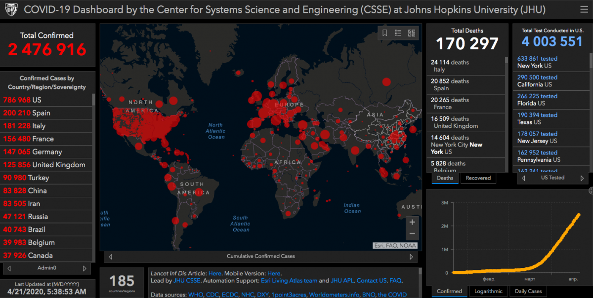Expand the cumulative cases chart panel
The width and height of the screenshot is (593, 298).
pyautogui.click(x=591, y=190)
